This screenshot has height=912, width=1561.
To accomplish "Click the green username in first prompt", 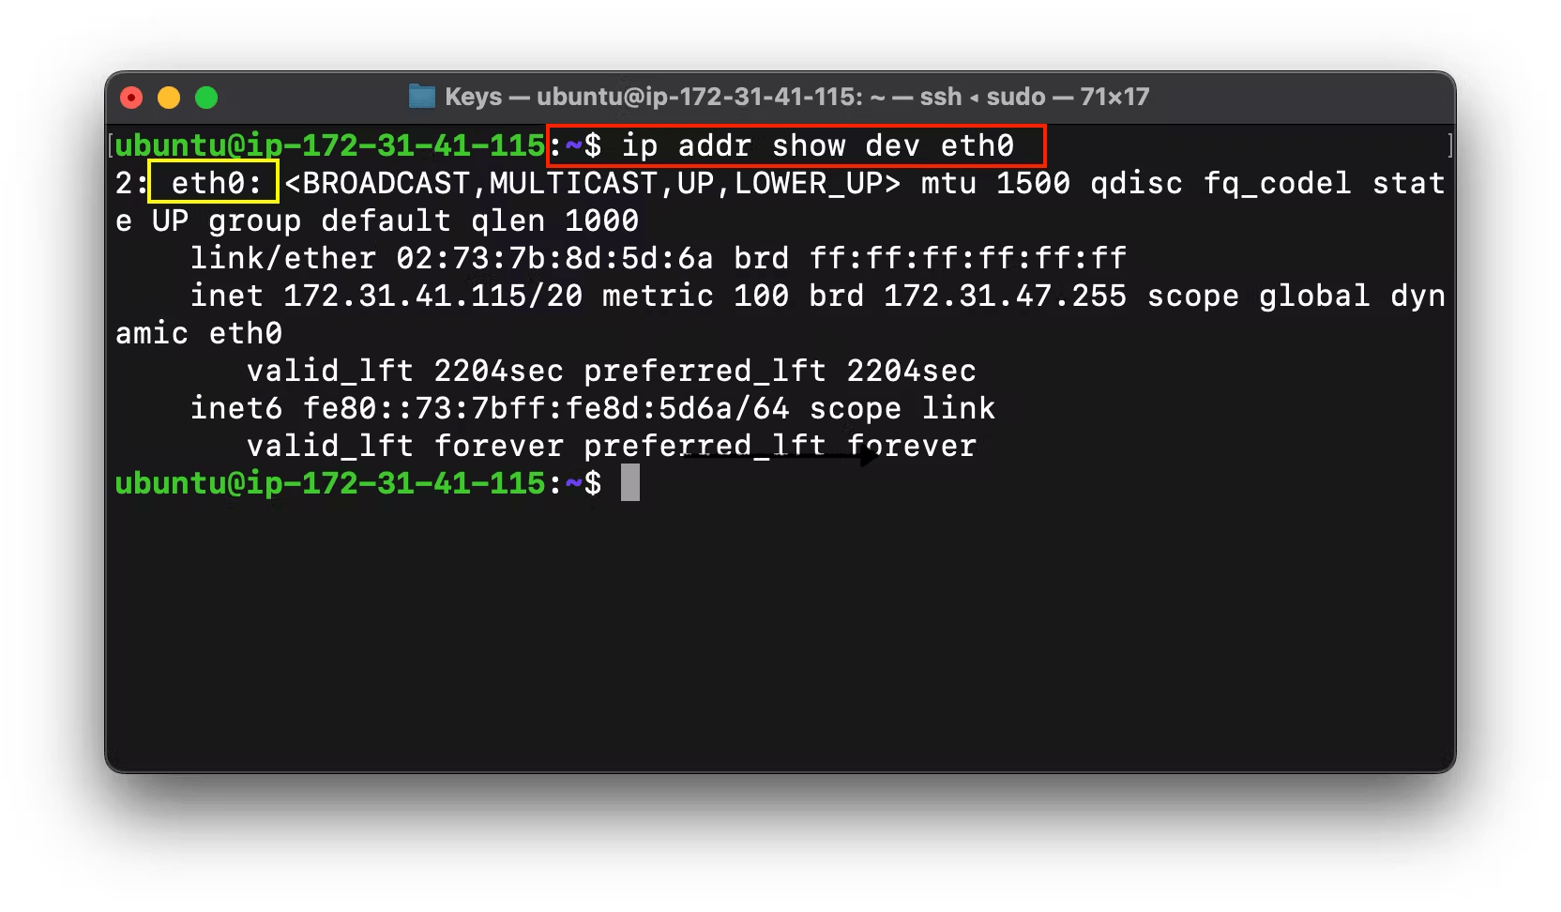I will (x=330, y=145).
